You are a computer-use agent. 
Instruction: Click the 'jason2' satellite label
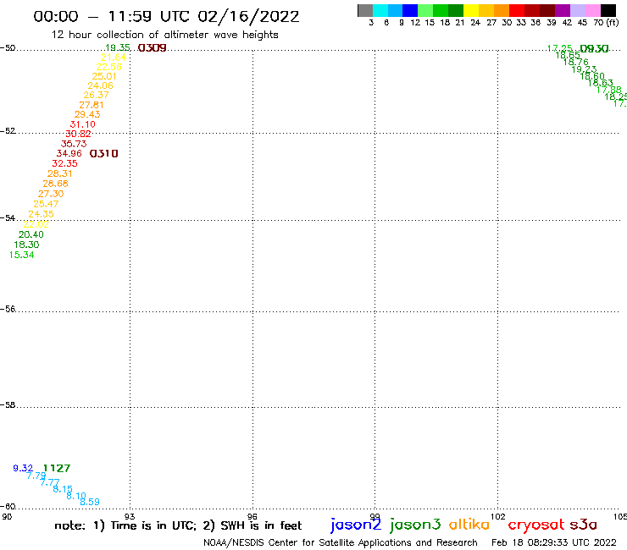click(x=356, y=525)
